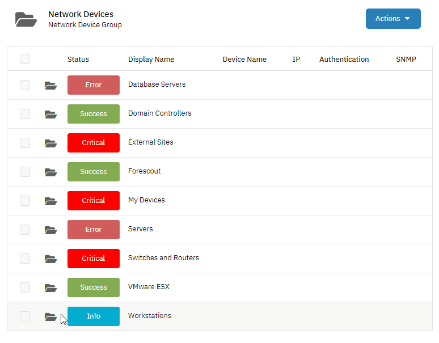
Task: Click the green Success badge for Forescout
Action: pos(94,172)
